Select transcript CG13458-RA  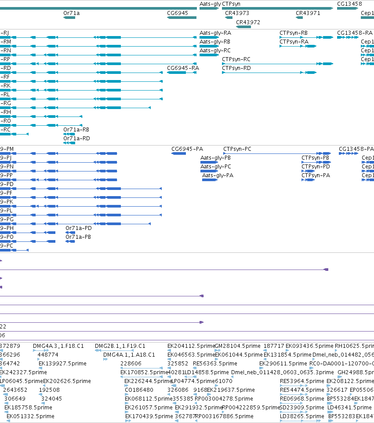click(x=355, y=33)
